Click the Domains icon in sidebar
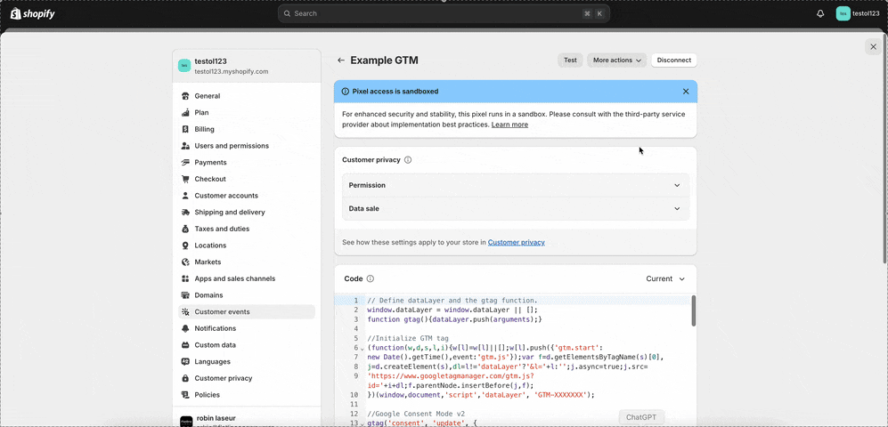 pos(185,295)
